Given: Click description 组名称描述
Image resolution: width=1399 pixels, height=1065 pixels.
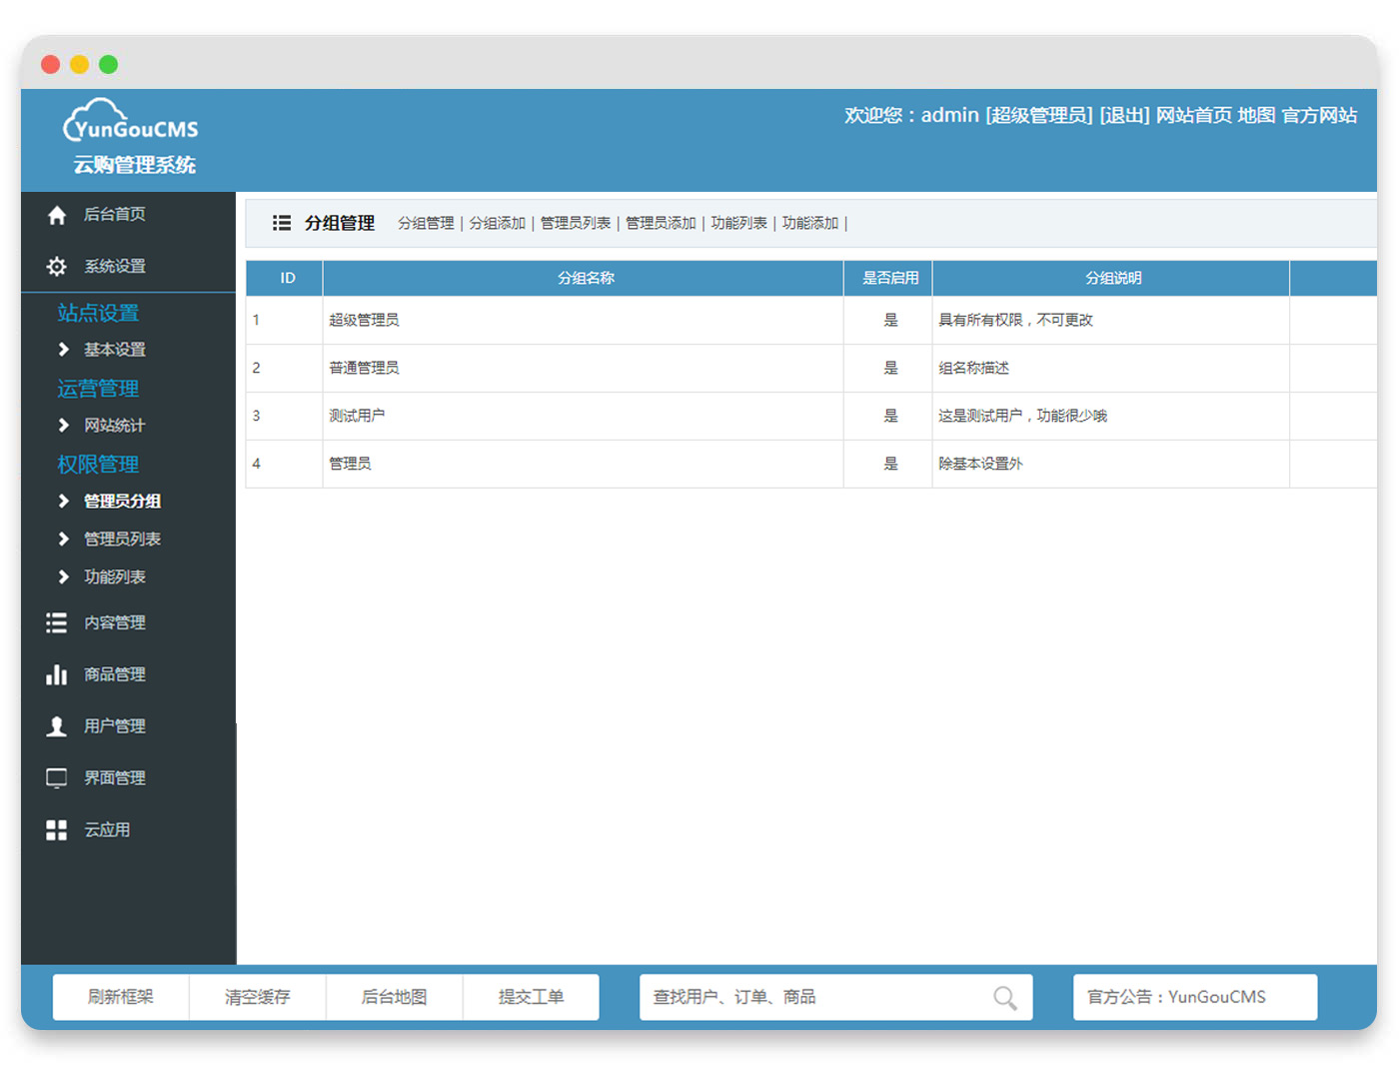Looking at the screenshot, I should click(x=973, y=369).
